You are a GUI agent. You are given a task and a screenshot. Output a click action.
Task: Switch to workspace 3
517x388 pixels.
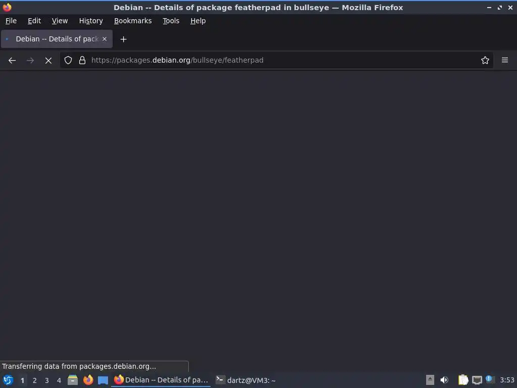point(47,380)
